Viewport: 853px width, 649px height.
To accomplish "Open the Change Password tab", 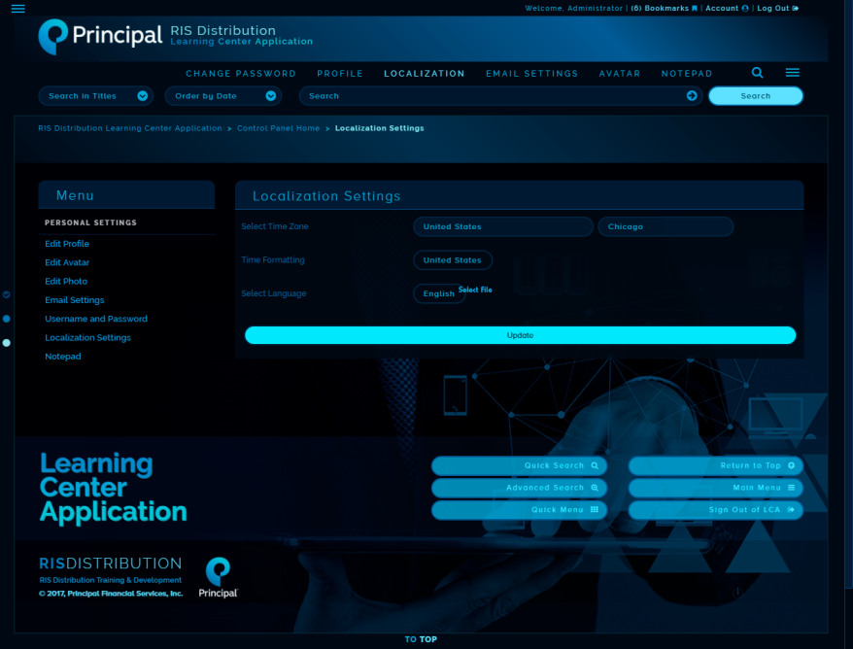I will pos(241,74).
